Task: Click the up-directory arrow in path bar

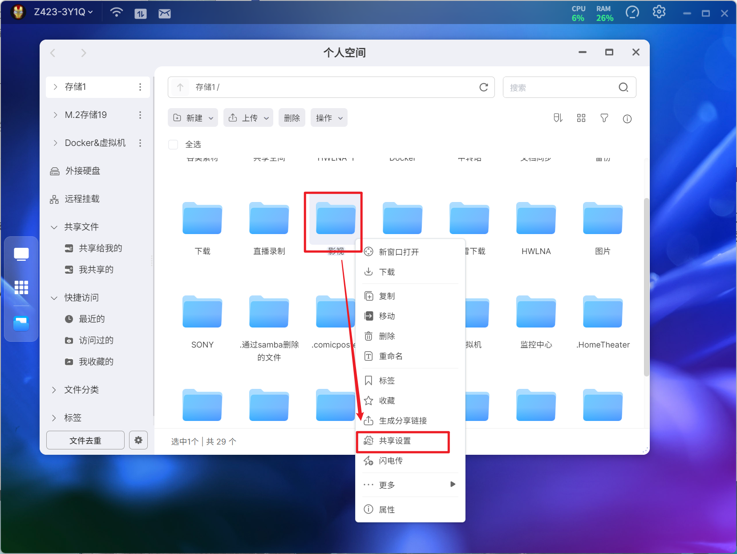Action: coord(180,87)
